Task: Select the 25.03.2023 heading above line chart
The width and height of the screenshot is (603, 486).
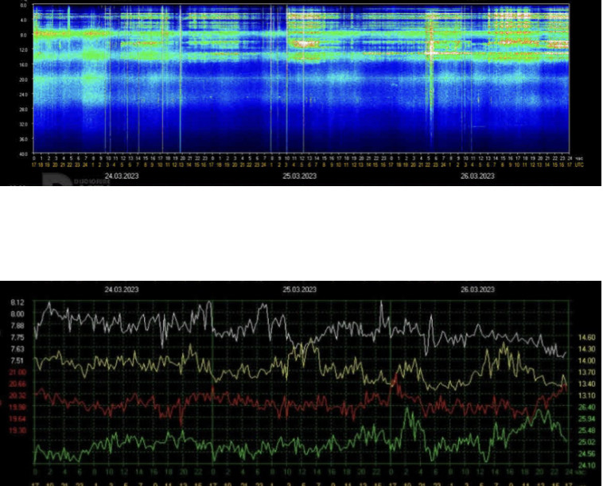Action: [x=300, y=290]
